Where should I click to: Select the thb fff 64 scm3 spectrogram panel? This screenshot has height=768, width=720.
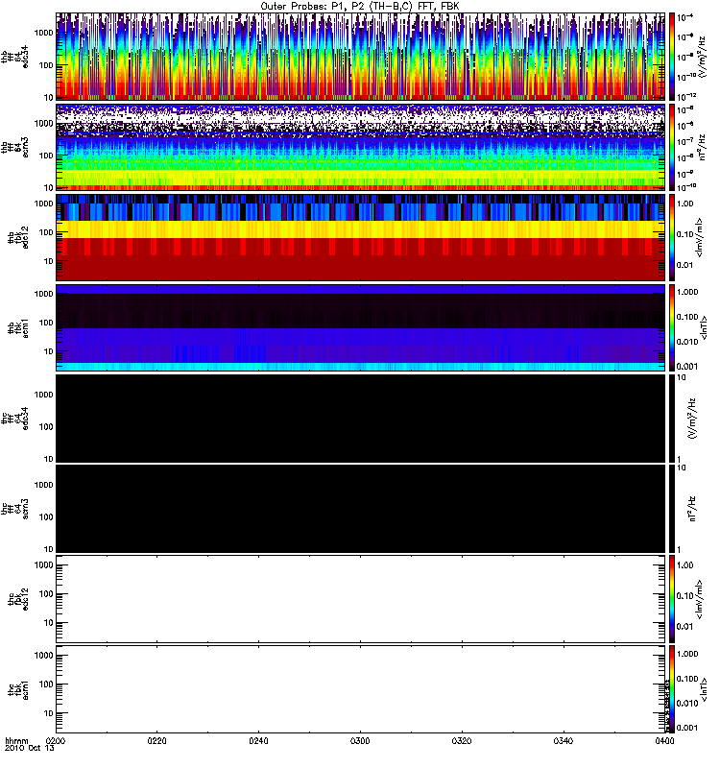(x=361, y=147)
